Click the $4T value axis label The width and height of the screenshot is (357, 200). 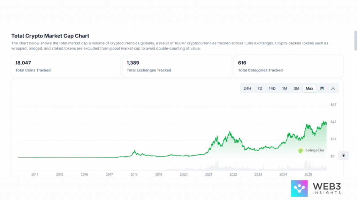pos(334,122)
